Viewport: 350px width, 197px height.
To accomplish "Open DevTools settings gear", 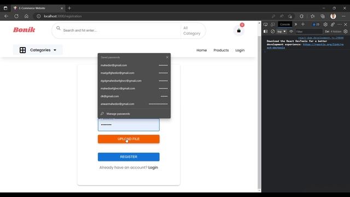I will pyautogui.click(x=325, y=24).
